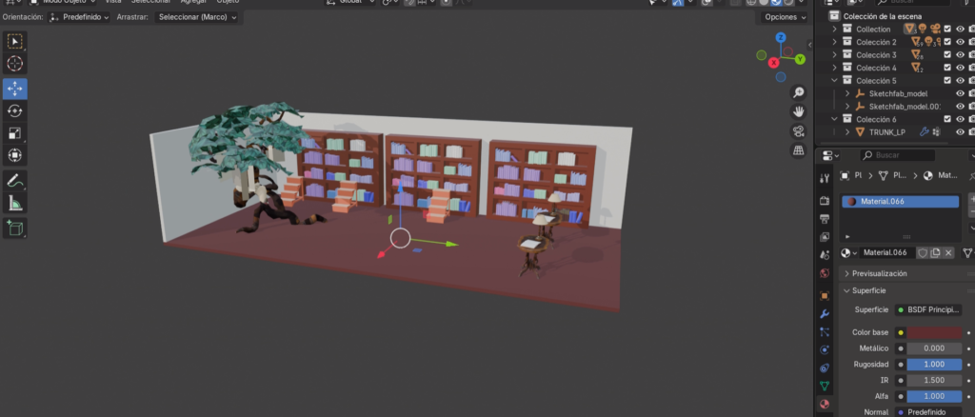Unlink Material.066 with X button
This screenshot has height=417, width=975.
[x=948, y=253]
